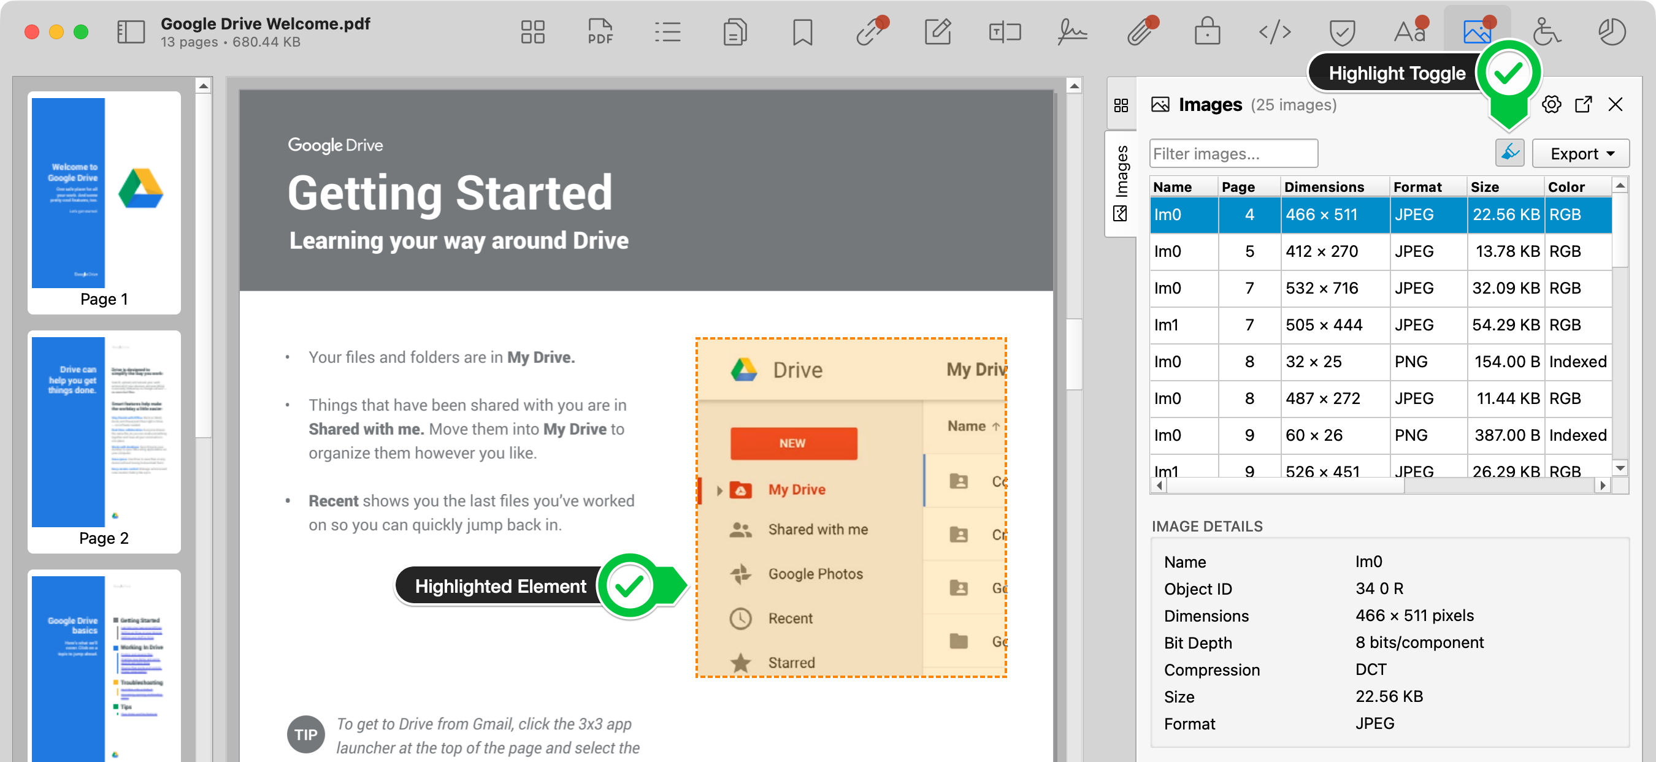Open the pages copy panel
The image size is (1656, 762).
tap(735, 31)
